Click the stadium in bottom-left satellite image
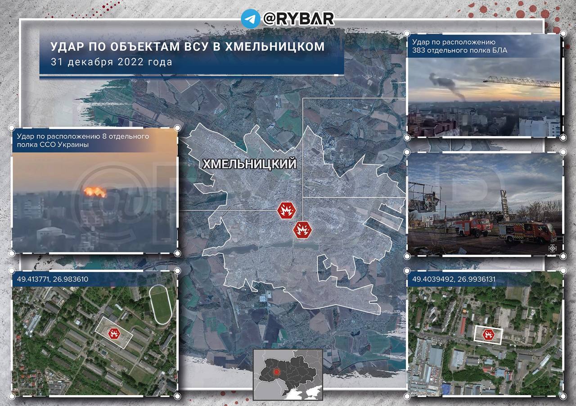 click(161, 304)
